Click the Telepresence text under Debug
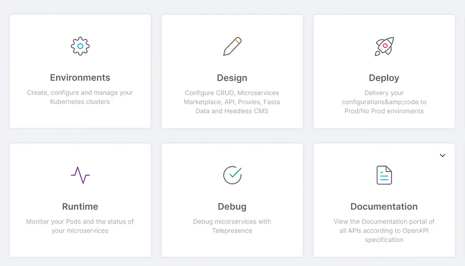 click(x=232, y=230)
